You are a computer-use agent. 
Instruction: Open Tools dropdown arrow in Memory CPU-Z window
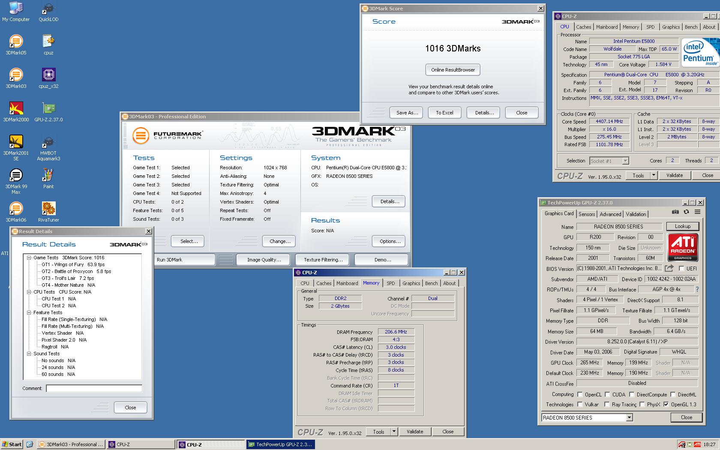(x=394, y=432)
